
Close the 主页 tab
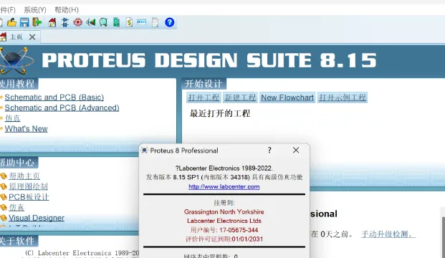32,37
